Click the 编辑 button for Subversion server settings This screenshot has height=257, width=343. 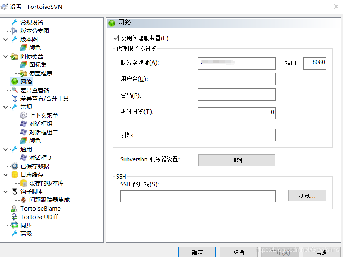pos(237,160)
